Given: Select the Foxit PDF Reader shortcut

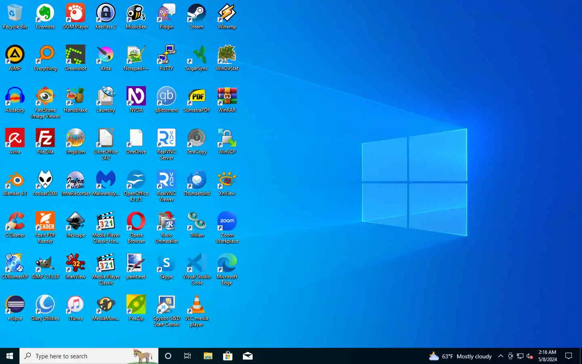Looking at the screenshot, I should click(45, 228).
